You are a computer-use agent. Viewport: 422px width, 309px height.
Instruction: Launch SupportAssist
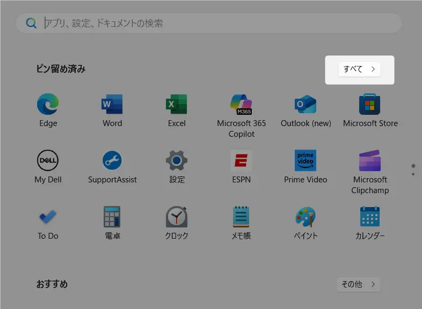point(112,166)
